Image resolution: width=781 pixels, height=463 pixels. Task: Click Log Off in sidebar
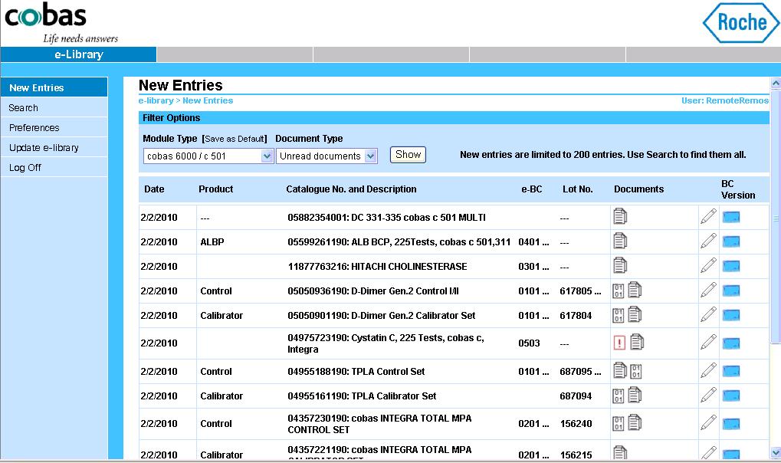(x=54, y=167)
